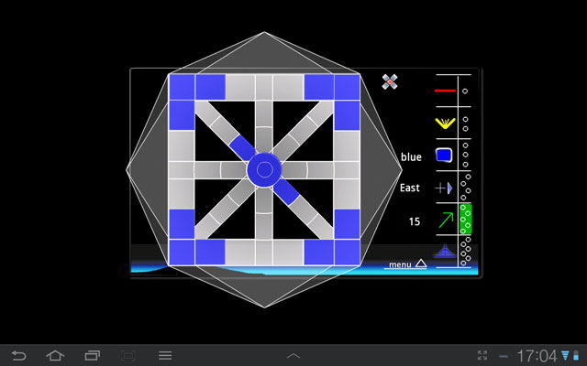Screen dimensions: 587x366
Task: Tap the Wi-Fi signal status icon
Action: click(x=565, y=356)
